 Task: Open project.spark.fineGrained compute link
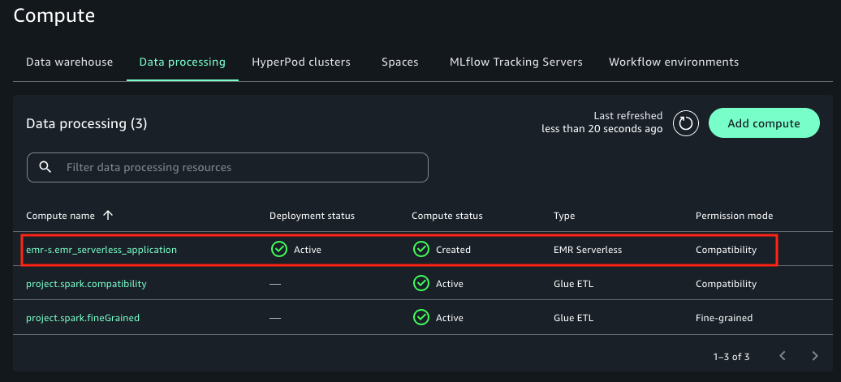(x=83, y=318)
